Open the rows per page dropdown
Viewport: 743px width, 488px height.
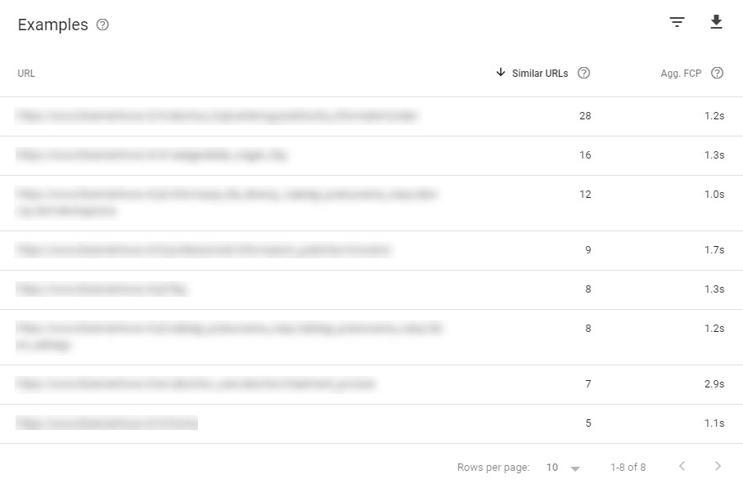pyautogui.click(x=563, y=468)
